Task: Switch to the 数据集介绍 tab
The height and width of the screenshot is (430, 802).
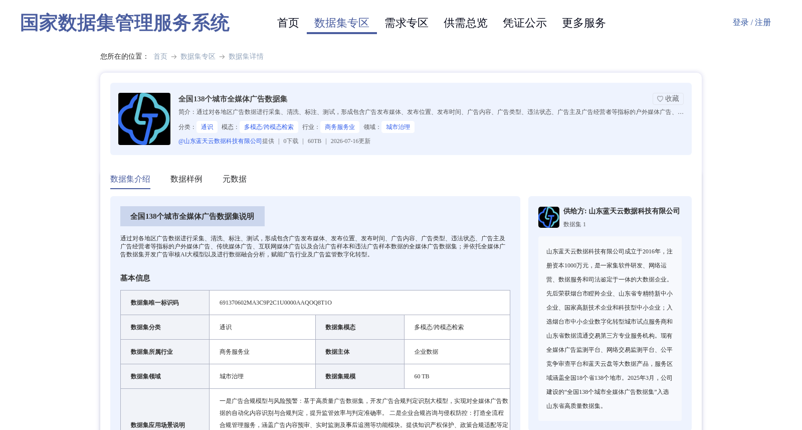Action: [x=130, y=179]
